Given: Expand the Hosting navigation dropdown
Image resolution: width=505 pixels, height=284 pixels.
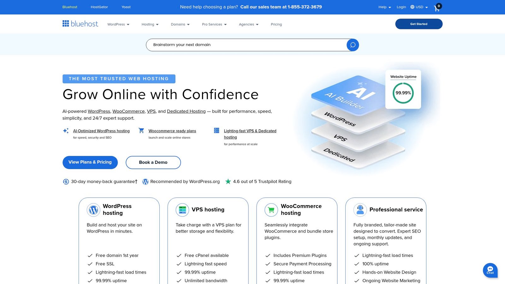Looking at the screenshot, I should click(x=150, y=24).
